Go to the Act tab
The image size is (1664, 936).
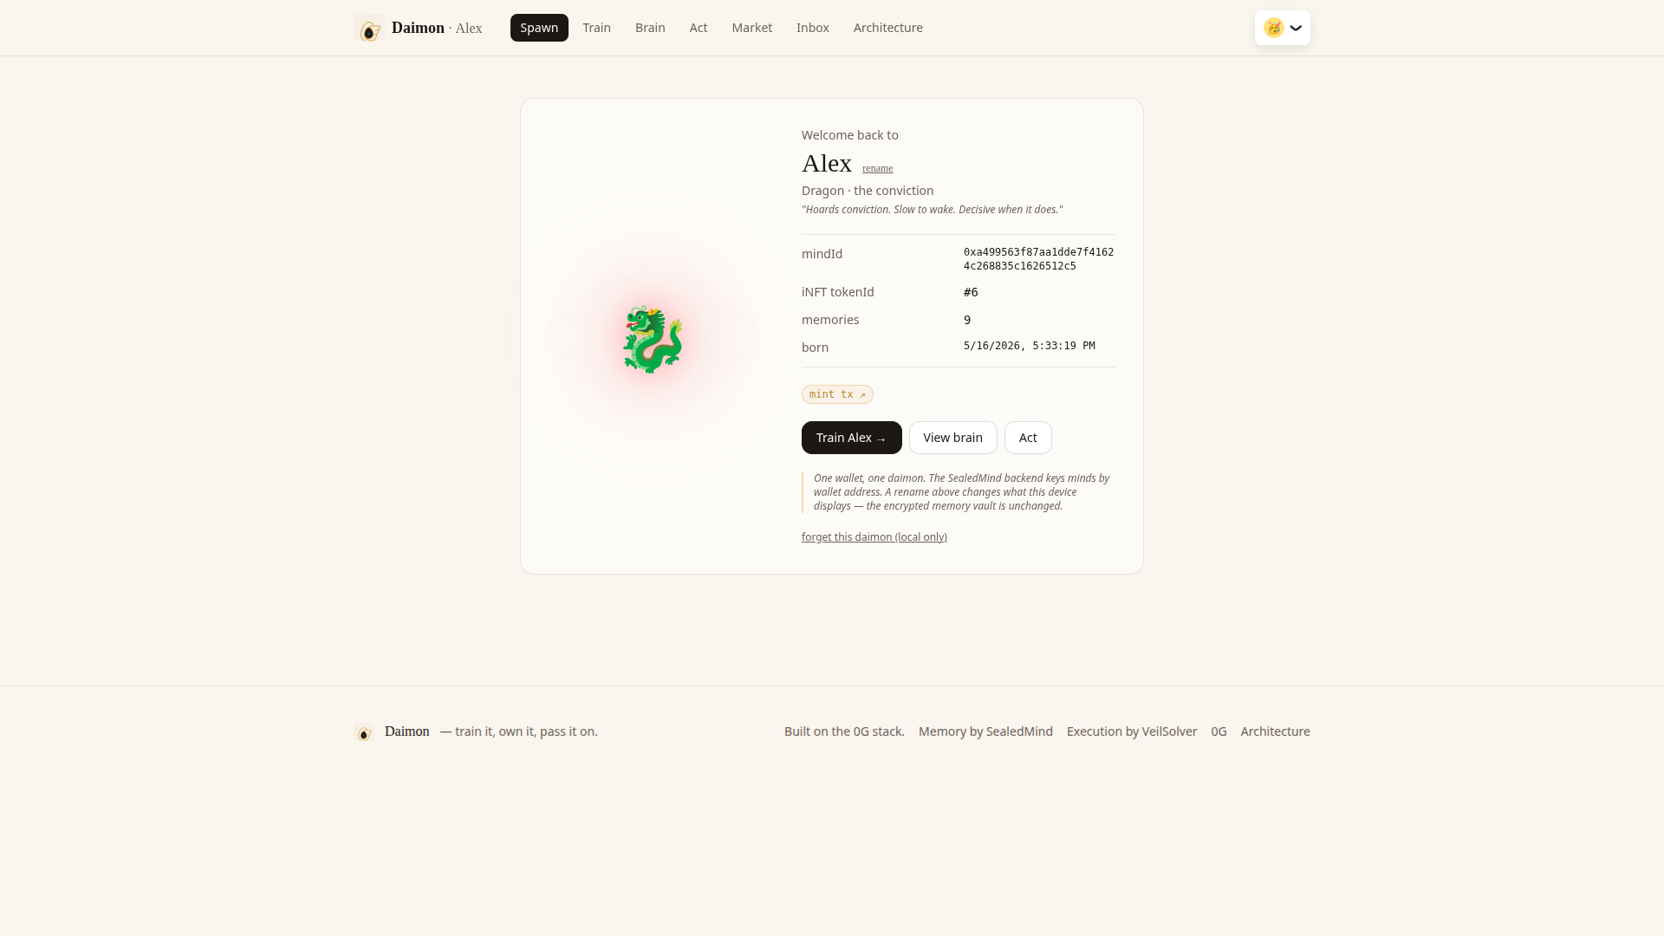(x=699, y=28)
